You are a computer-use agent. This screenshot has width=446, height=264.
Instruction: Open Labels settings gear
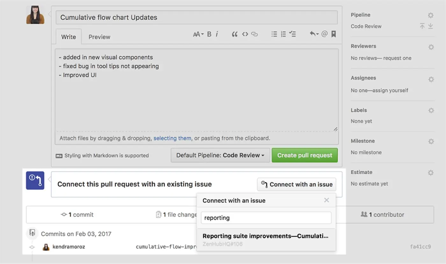[x=431, y=110]
